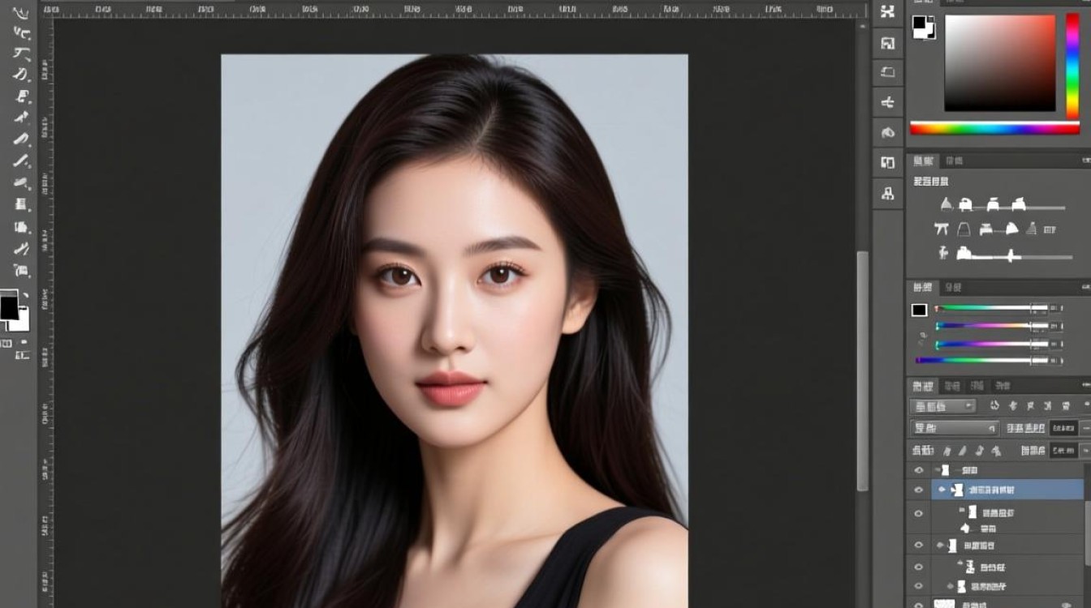This screenshot has width=1091, height=608.
Task: Toggle visibility of the topmost layer in Layers panel
Action: pos(919,470)
